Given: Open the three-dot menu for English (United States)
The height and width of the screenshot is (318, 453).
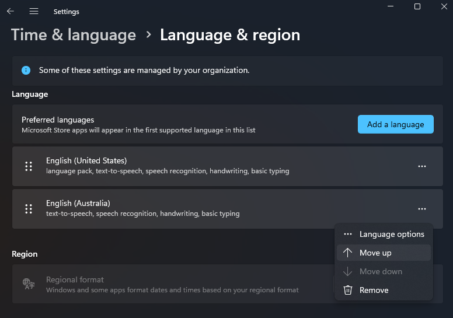Looking at the screenshot, I should point(422,166).
